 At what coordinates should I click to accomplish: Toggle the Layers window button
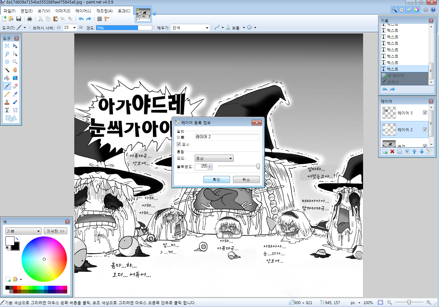[409, 10]
